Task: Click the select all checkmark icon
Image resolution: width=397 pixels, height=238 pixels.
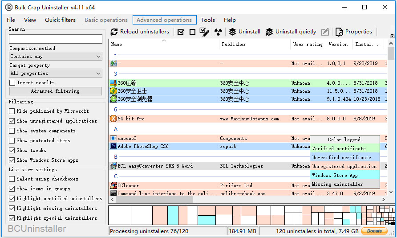Action: 181,32
